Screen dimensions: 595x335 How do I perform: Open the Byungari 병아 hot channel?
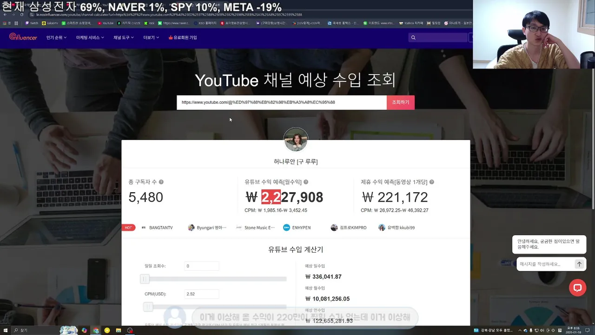click(207, 228)
